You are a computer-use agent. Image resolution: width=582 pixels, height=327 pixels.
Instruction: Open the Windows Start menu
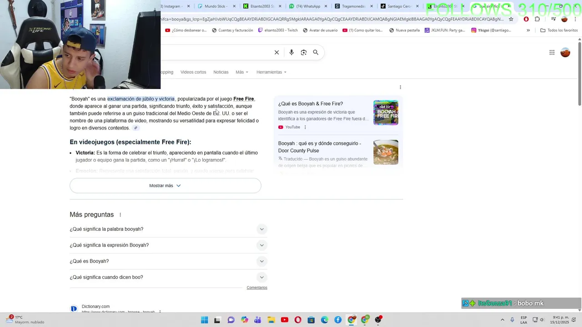205,320
